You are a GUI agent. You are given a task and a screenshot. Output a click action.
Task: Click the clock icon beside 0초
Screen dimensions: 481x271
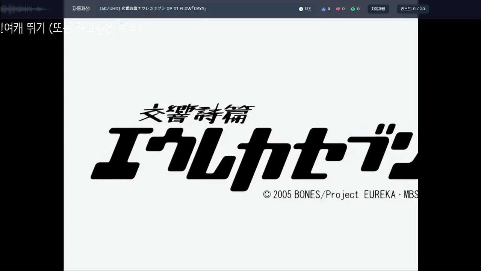click(301, 9)
